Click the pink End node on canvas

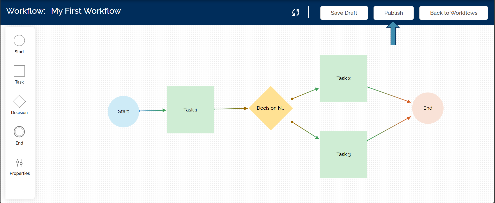(x=428, y=108)
